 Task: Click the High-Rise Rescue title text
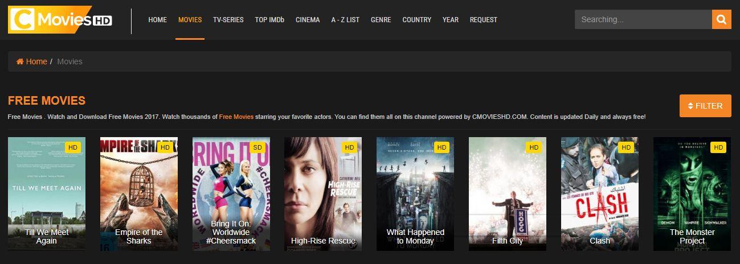coord(323,241)
